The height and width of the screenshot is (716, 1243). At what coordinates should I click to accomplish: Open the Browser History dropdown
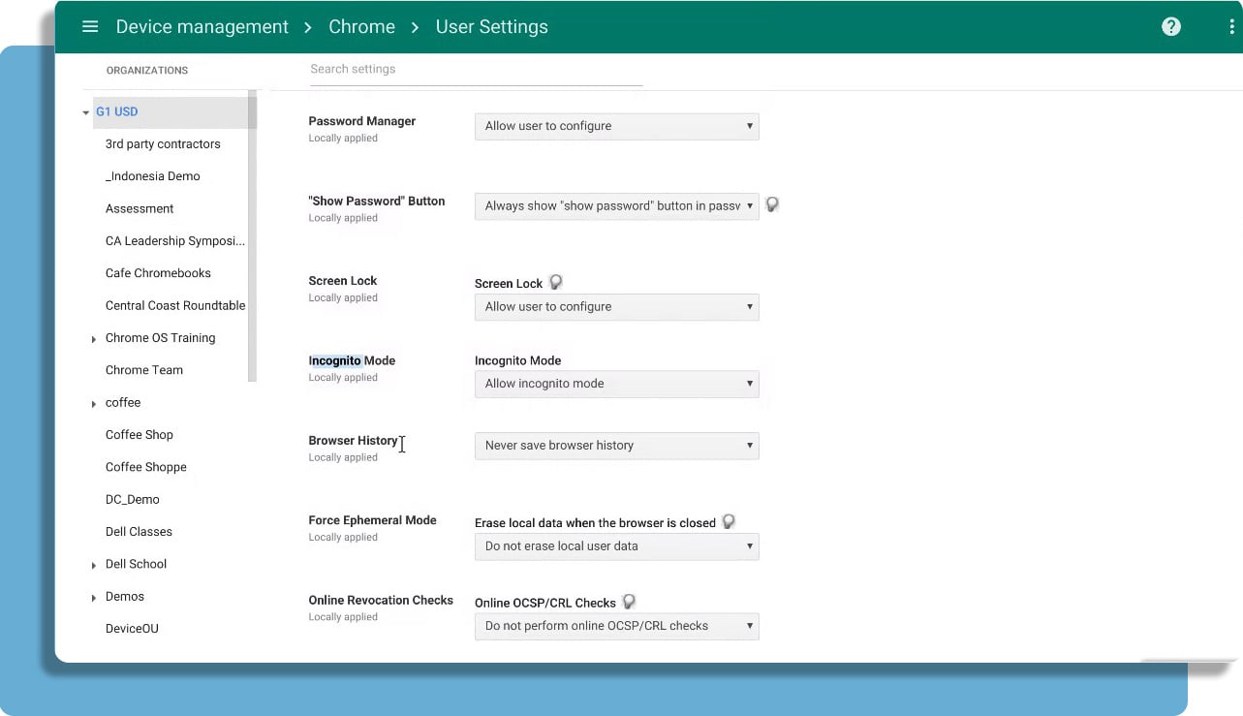(616, 446)
